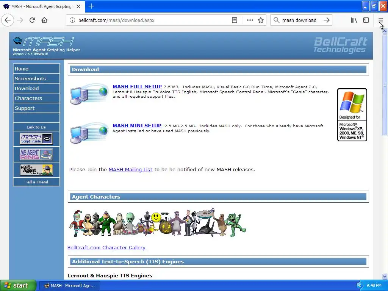Open the Support navigation item

click(x=36, y=108)
